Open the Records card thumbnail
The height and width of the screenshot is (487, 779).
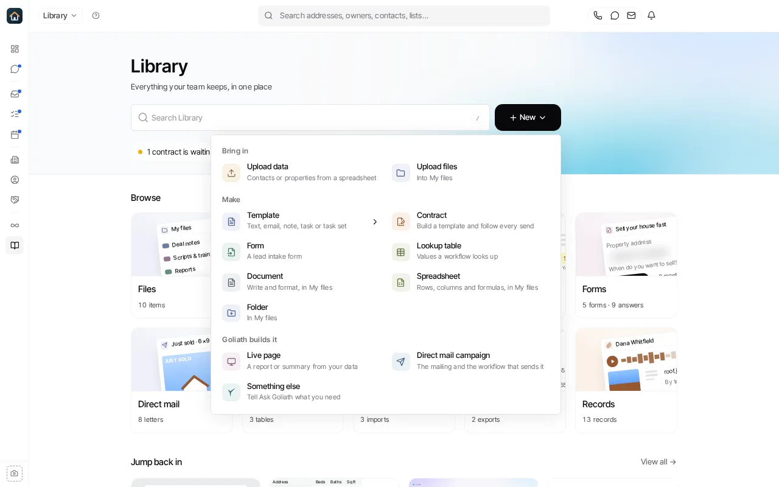[x=626, y=360]
